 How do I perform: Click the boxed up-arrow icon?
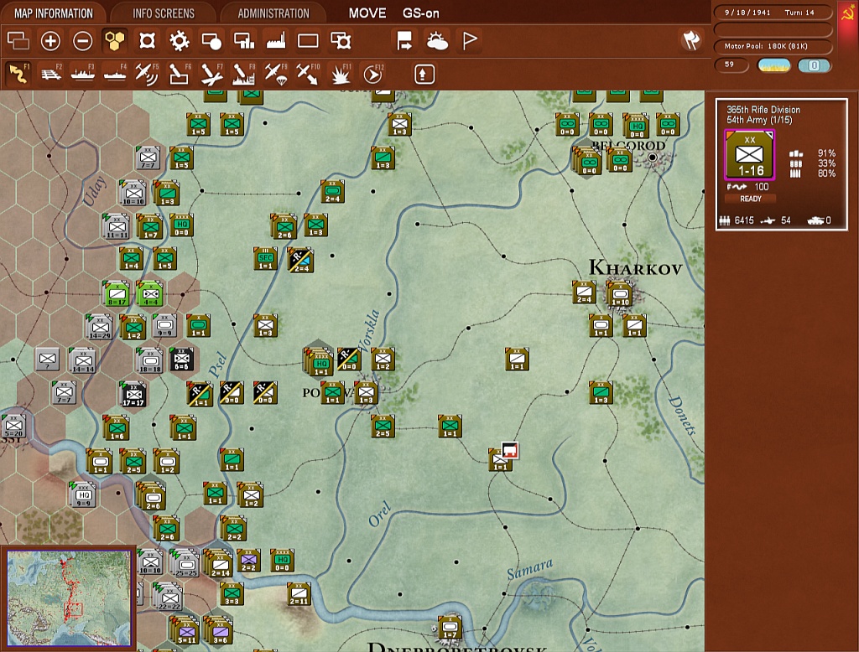[x=424, y=75]
